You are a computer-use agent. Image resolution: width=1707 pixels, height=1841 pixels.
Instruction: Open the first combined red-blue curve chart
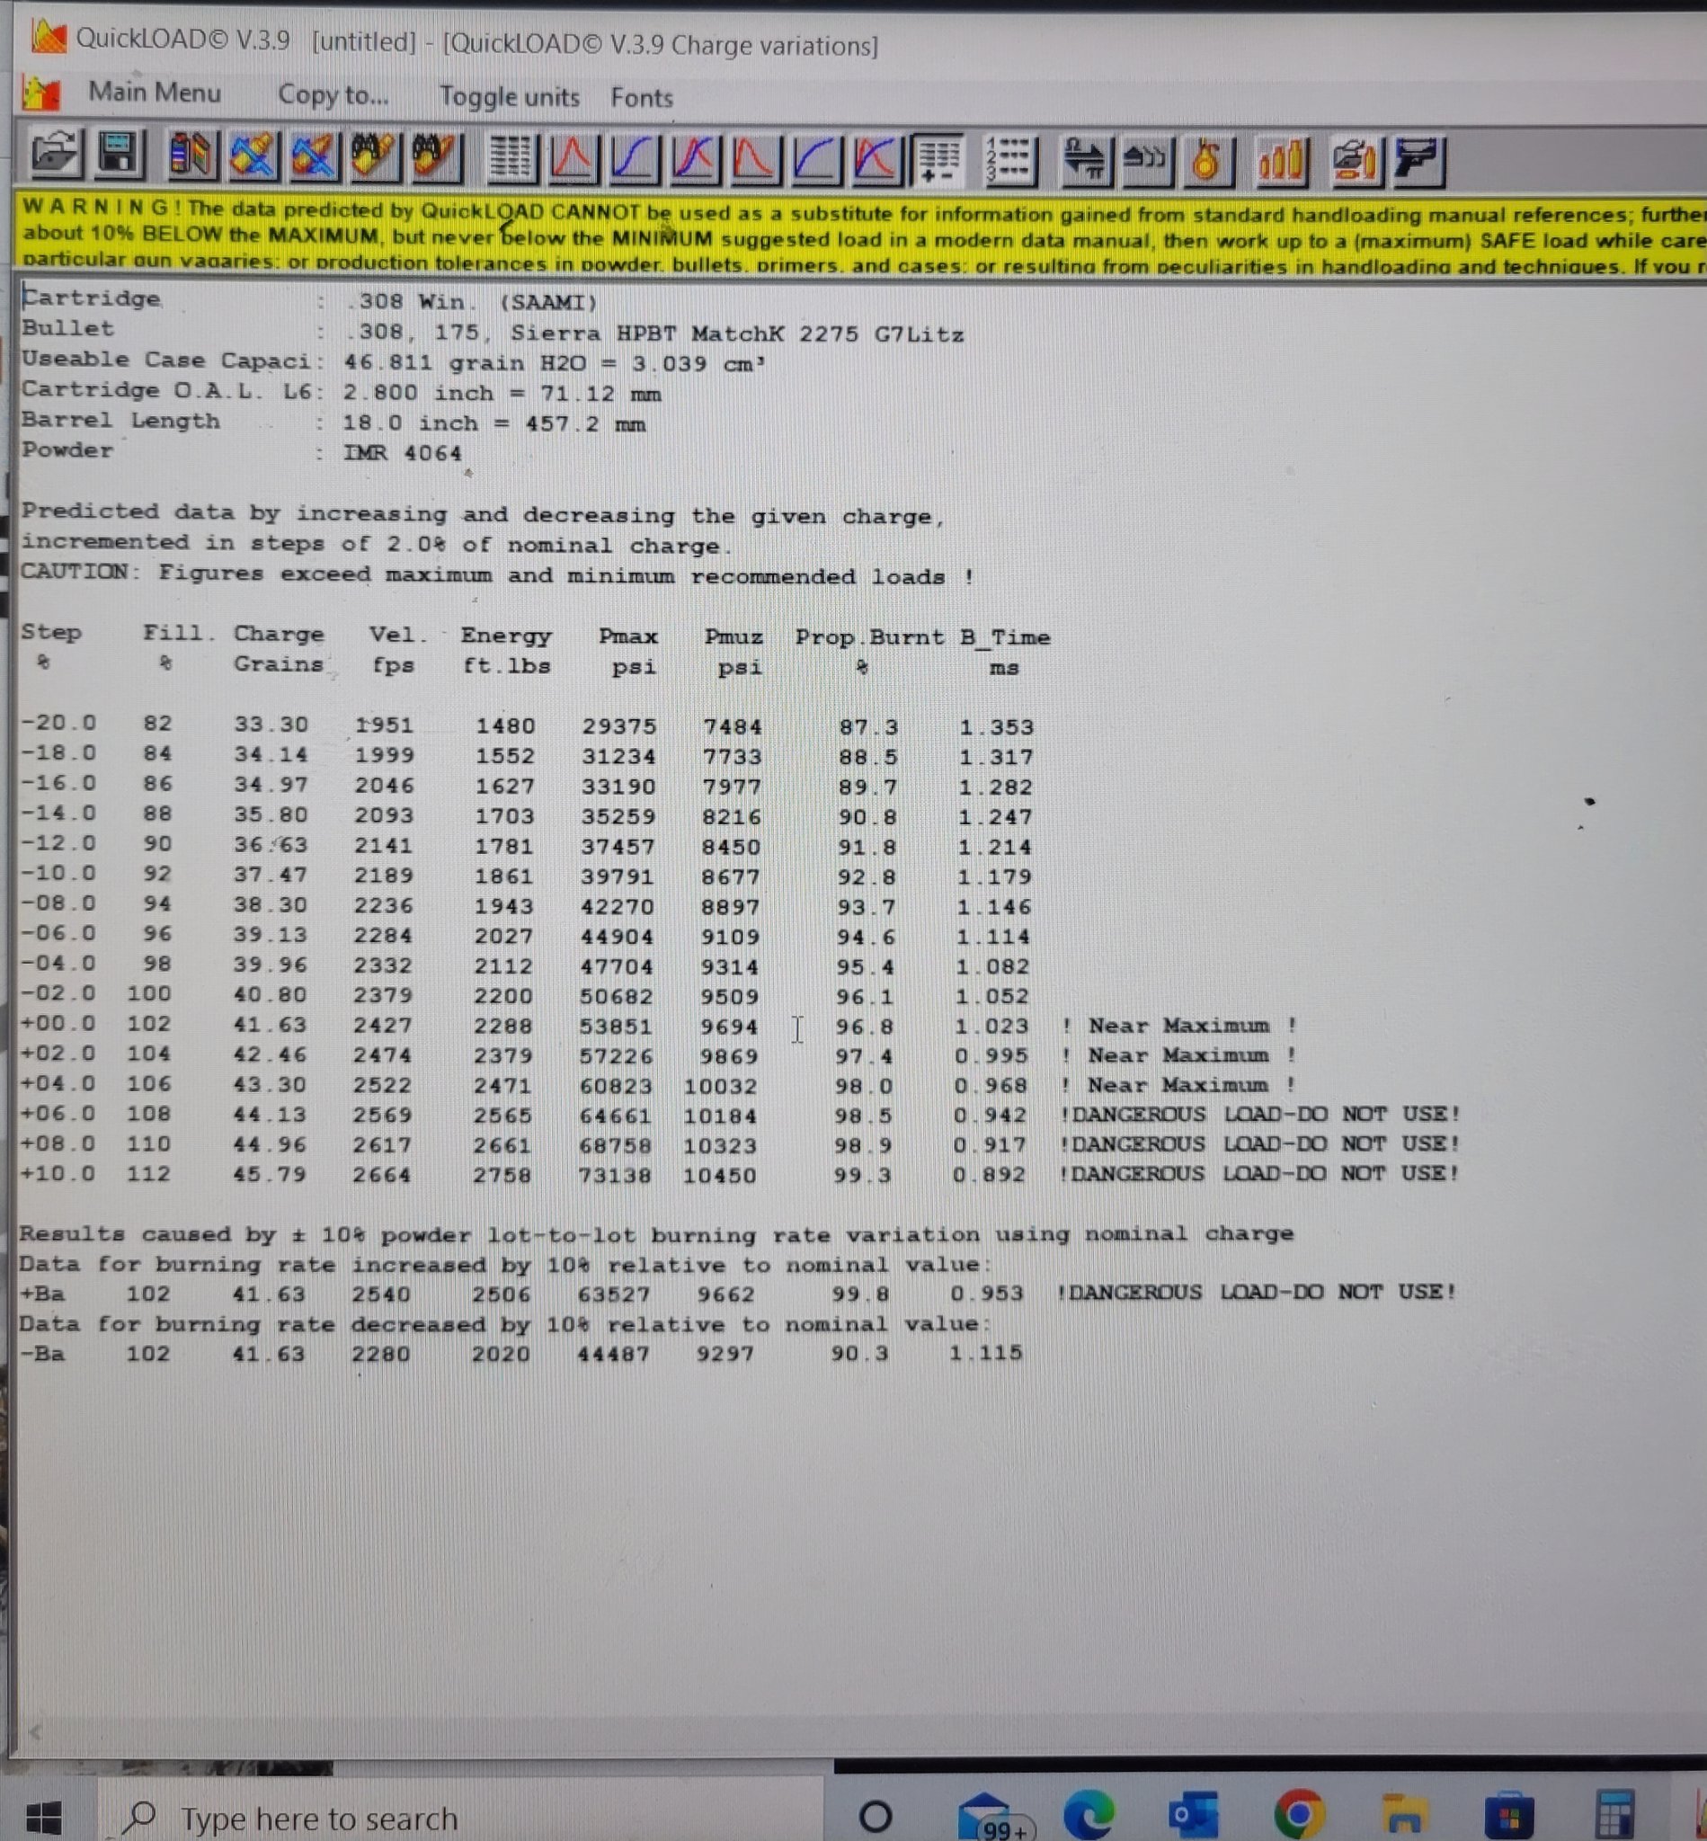[x=696, y=159]
